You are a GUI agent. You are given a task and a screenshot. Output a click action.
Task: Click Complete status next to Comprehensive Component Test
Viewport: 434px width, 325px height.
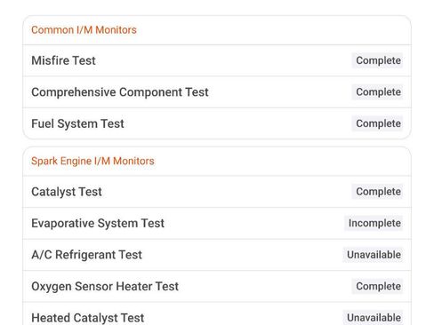point(377,92)
